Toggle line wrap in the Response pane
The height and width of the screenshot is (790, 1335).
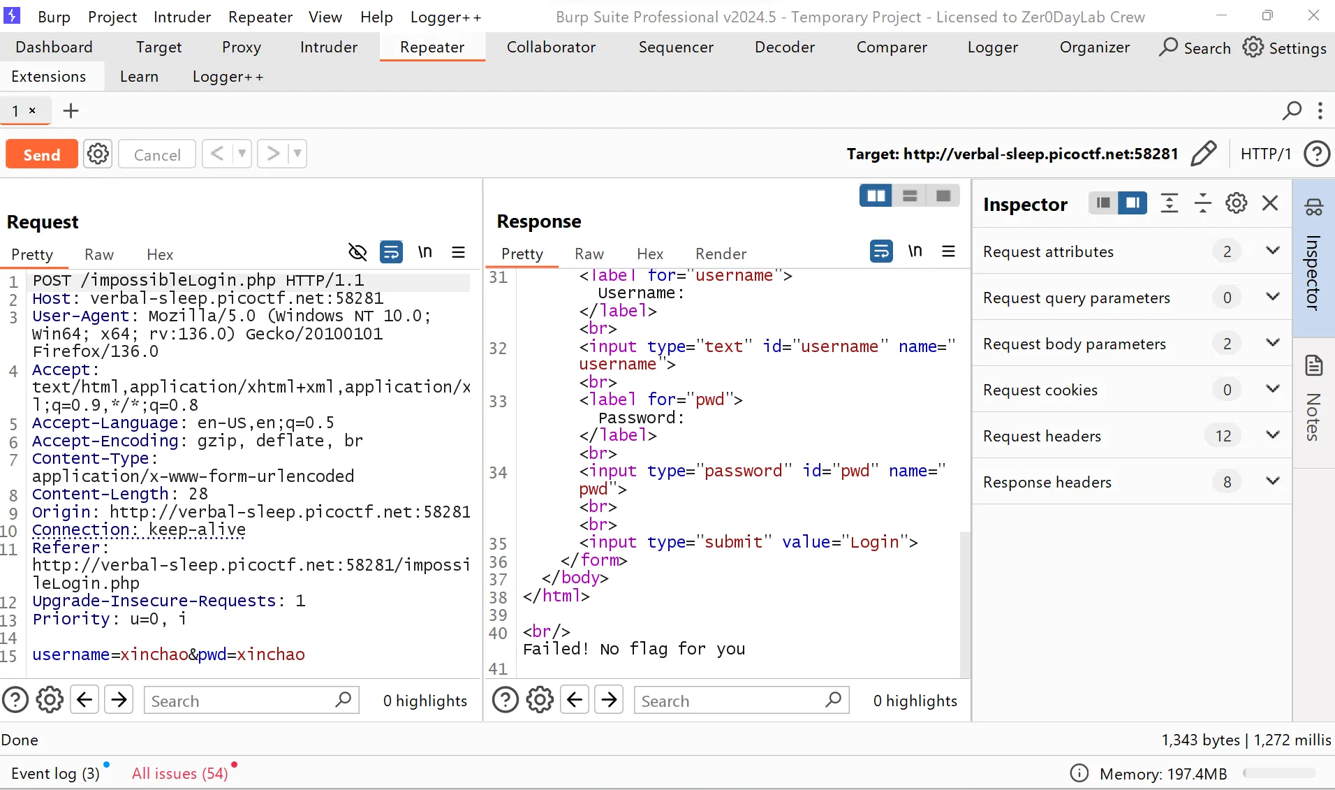click(x=881, y=251)
